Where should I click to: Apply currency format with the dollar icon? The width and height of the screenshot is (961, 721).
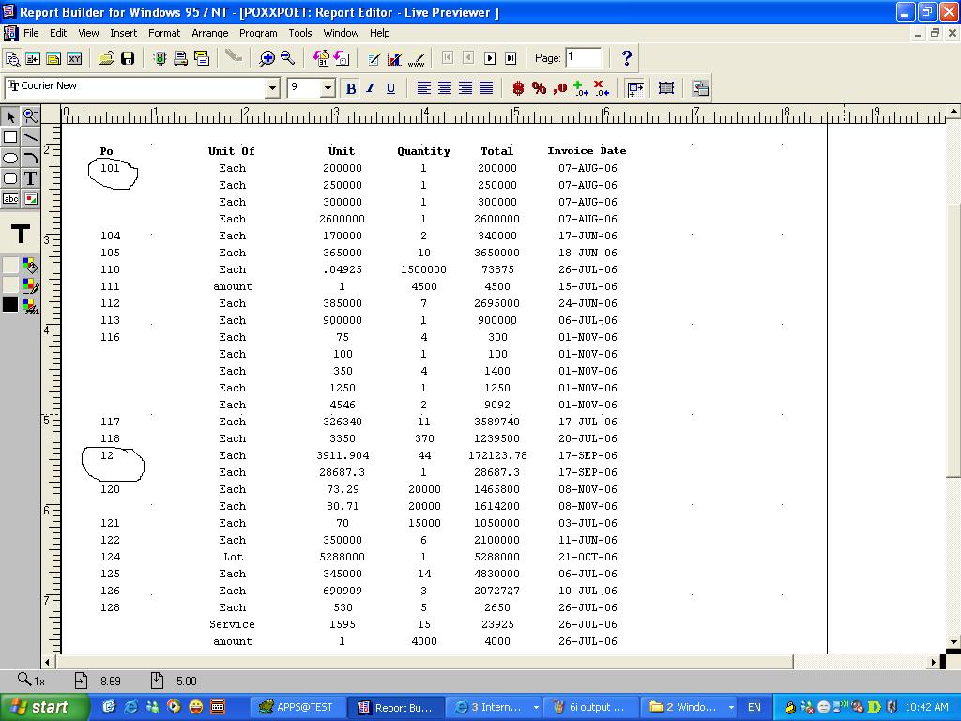[518, 88]
